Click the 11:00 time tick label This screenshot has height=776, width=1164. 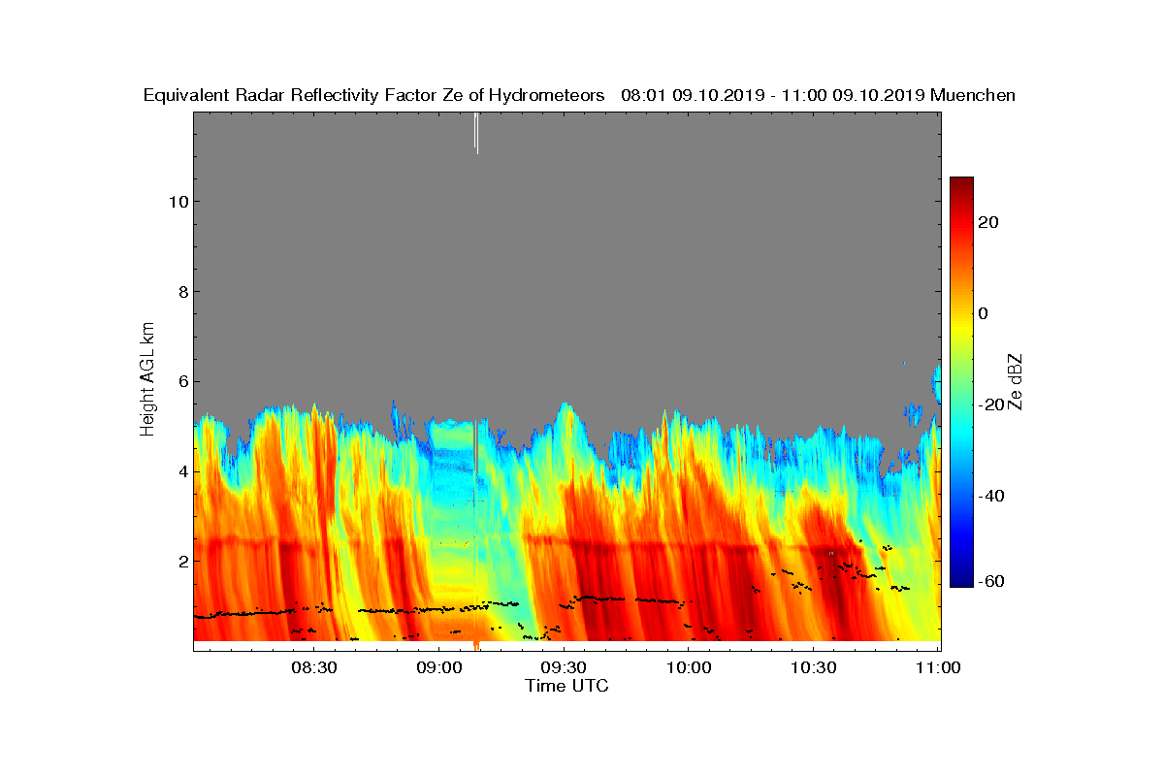click(x=938, y=667)
